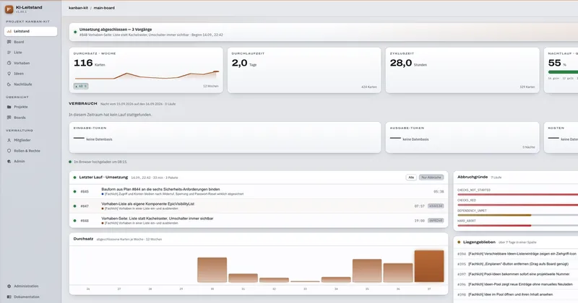This screenshot has width=578, height=303.
Task: Select the Leitstand menu item
Action: pyautogui.click(x=30, y=31)
